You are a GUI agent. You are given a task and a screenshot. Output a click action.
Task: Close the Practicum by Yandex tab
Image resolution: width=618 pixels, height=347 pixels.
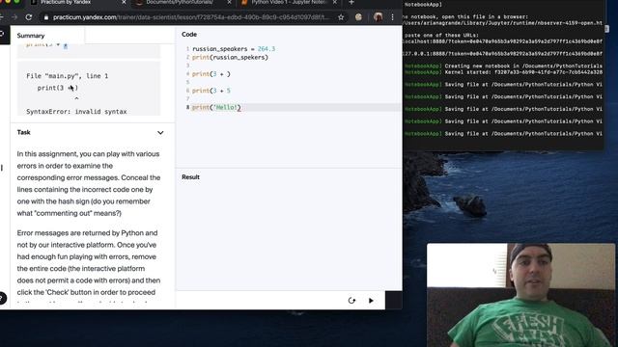pos(124,2)
